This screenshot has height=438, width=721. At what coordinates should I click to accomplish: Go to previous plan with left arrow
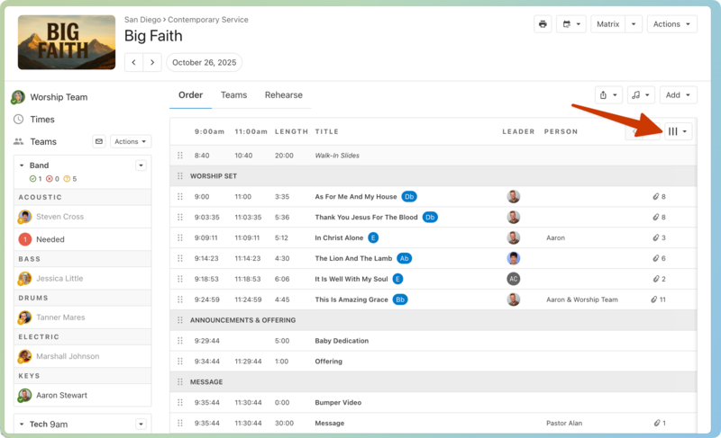coord(133,63)
